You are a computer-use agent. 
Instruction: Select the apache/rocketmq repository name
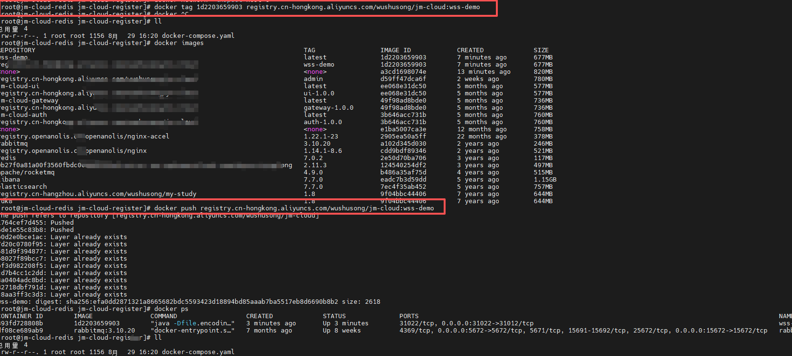tap(27, 172)
